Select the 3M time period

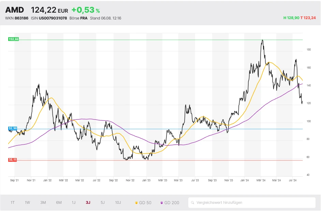tap(43, 202)
